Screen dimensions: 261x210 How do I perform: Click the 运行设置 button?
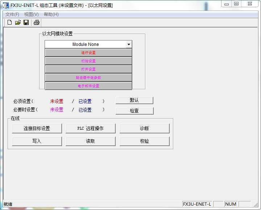(x=88, y=53)
